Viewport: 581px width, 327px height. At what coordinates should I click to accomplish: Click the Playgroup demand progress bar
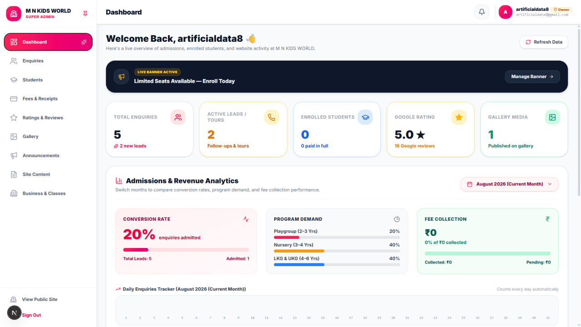(x=337, y=238)
